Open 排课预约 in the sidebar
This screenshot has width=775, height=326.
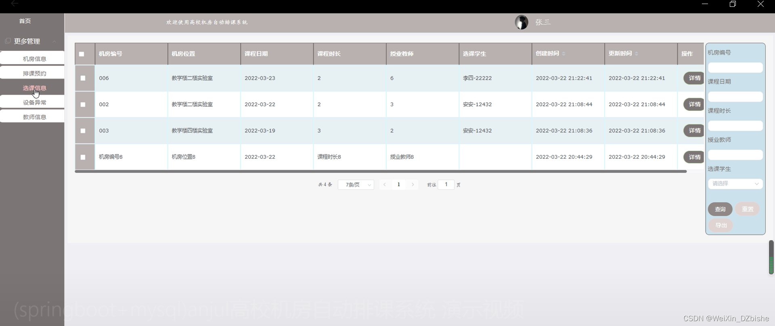(x=32, y=73)
